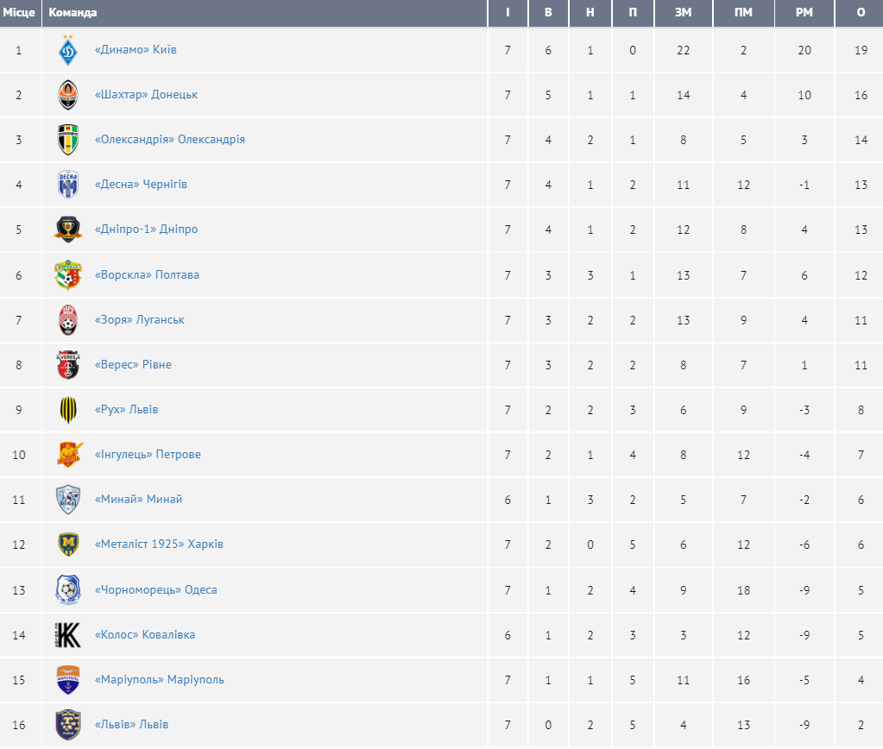Click the «Місце» column header

[x=19, y=13]
